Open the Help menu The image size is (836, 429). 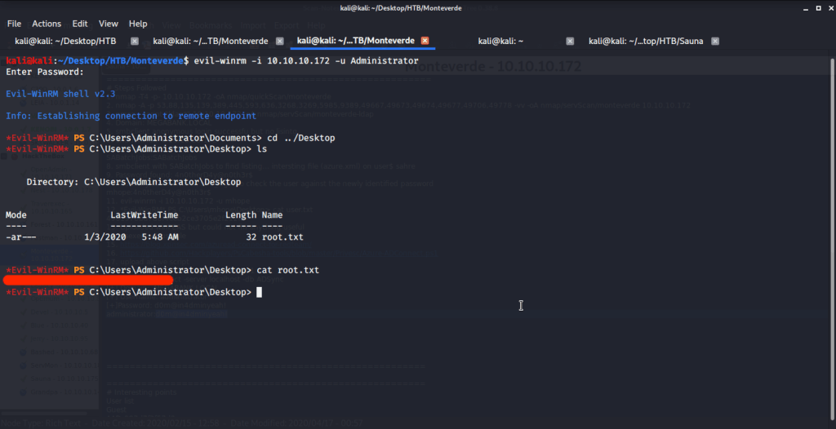coord(138,24)
